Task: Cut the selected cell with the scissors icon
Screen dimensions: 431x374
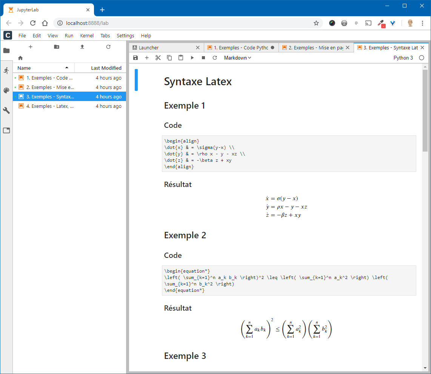Action: tap(158, 58)
